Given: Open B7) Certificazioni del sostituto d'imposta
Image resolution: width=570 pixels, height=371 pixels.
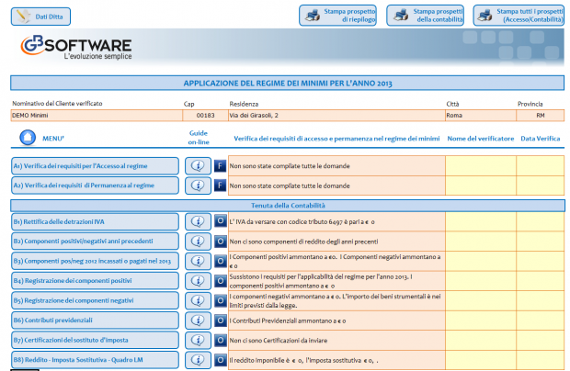Looking at the screenshot, I should pos(95,340).
